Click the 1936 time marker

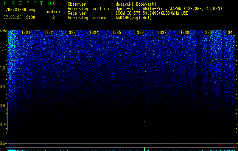coord(139,32)
